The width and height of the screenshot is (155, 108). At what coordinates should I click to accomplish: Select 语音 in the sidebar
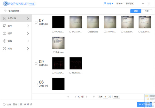(x=16, y=41)
